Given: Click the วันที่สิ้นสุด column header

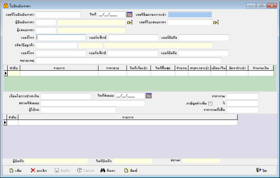Looking at the screenshot, I should click(x=163, y=68).
